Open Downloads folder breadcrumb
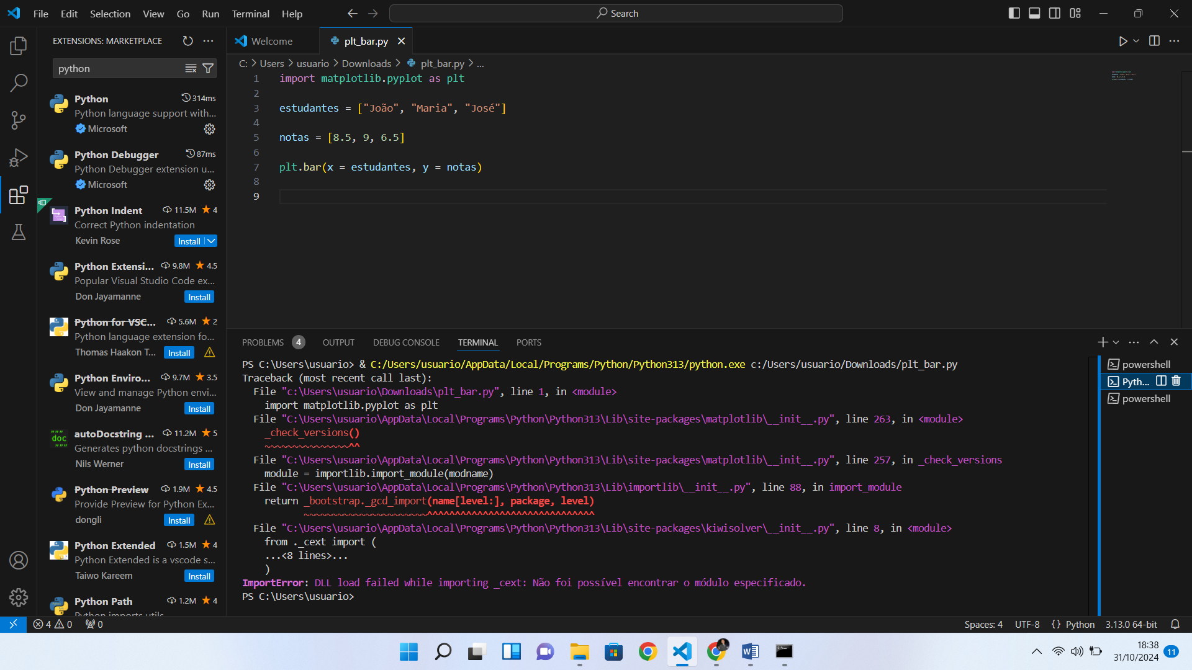This screenshot has height=670, width=1192. 366,63
